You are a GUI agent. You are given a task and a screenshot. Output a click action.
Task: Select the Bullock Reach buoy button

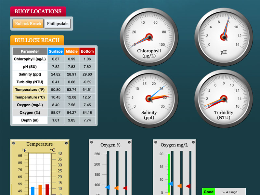tap(28, 24)
